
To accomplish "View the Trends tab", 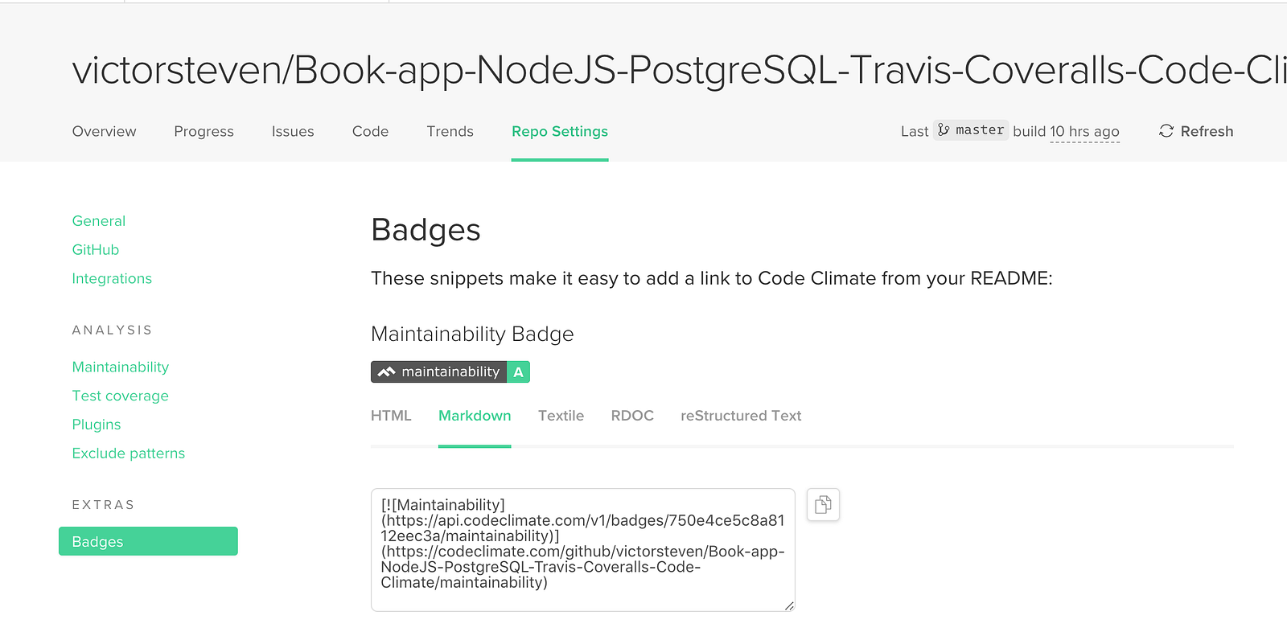I will click(x=450, y=131).
